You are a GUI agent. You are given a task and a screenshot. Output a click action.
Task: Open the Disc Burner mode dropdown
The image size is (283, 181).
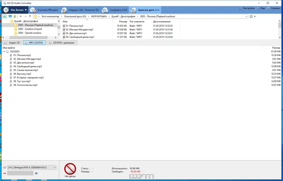click(15, 10)
